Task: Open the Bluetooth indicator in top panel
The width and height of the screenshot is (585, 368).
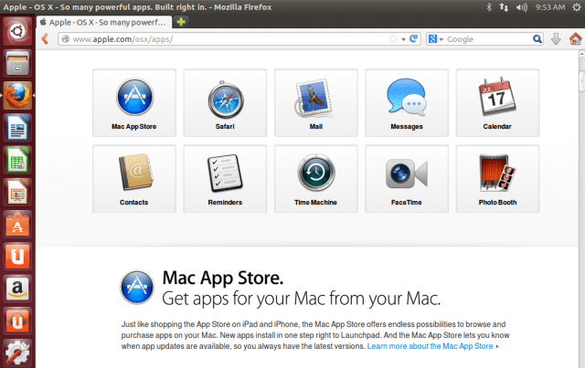Action: [x=489, y=7]
